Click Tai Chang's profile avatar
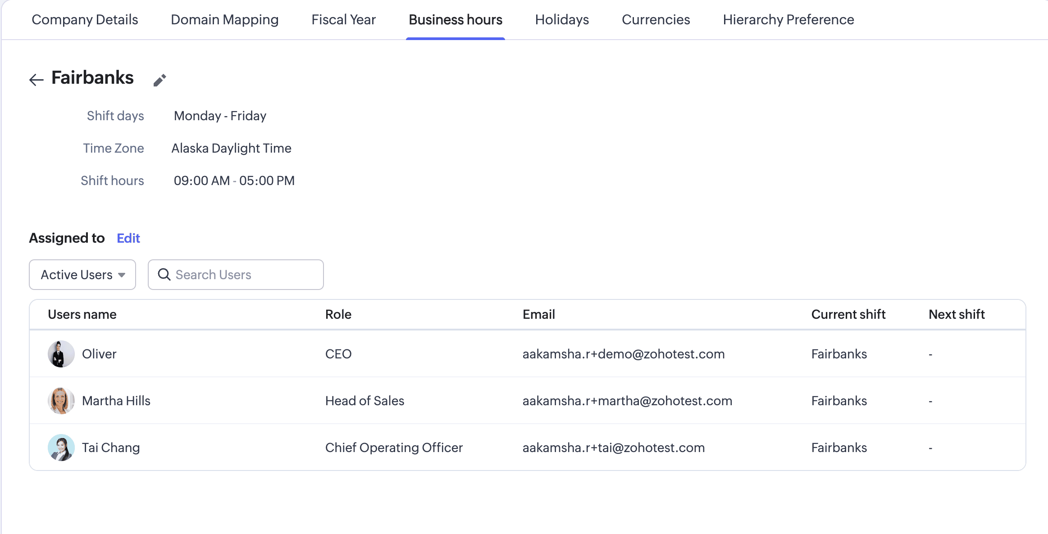1048x534 pixels. click(x=61, y=448)
